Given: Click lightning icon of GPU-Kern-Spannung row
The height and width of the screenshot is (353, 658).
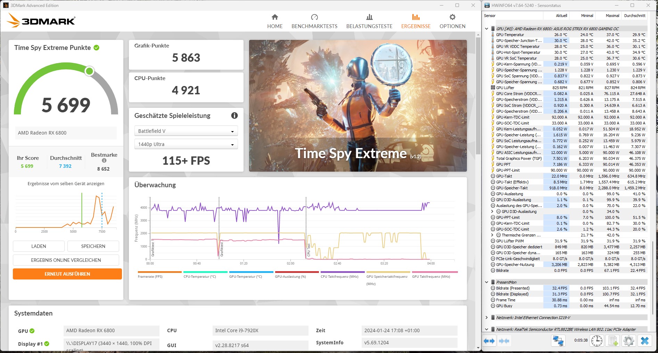Looking at the screenshot, I should pos(493,64).
